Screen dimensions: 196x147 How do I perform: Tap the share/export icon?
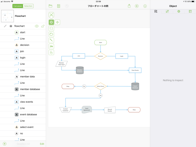point(129,6)
